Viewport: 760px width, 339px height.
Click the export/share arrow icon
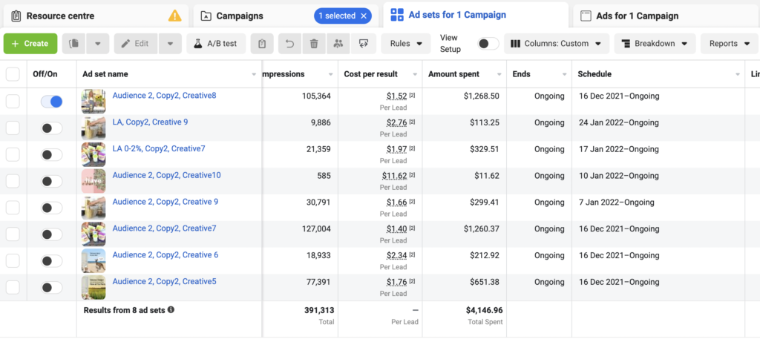coord(363,44)
